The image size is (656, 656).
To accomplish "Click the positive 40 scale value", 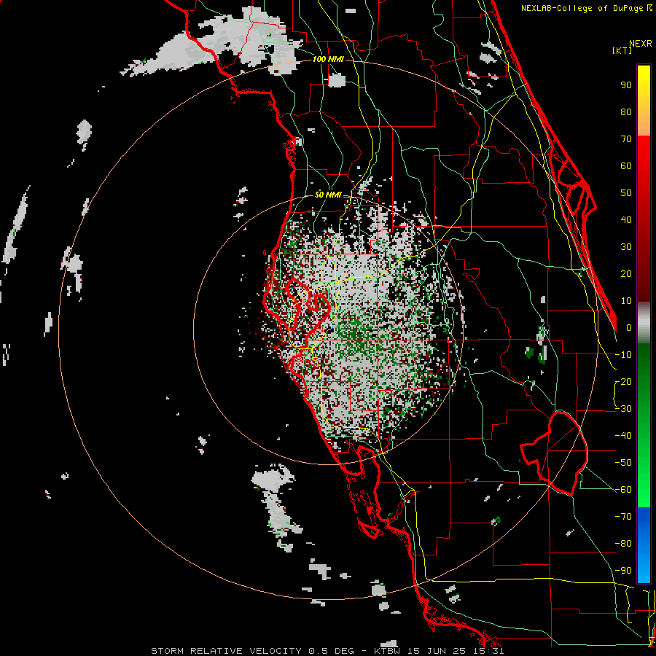I will (x=626, y=219).
